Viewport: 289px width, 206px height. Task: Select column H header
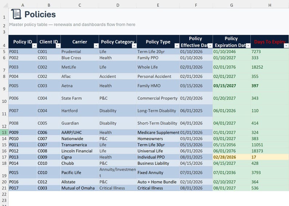coord(270,5)
